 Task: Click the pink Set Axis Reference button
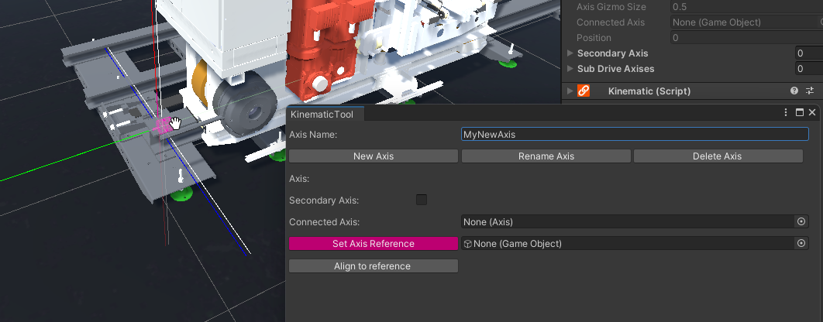tap(374, 244)
